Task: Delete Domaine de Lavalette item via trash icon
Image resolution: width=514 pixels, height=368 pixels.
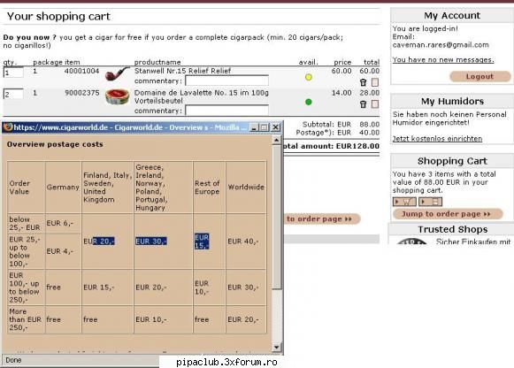Action: 363,104
